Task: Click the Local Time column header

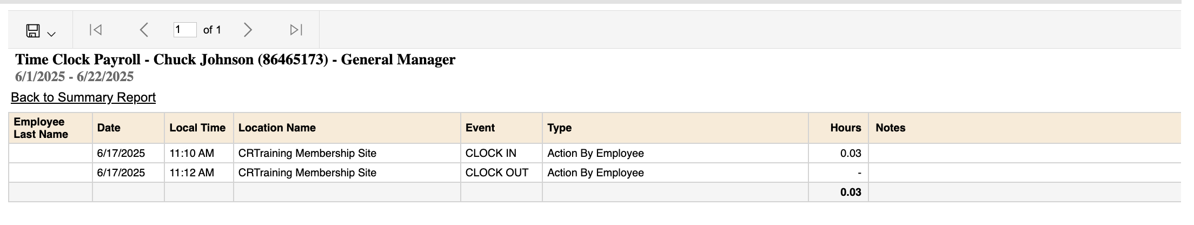Action: point(198,128)
